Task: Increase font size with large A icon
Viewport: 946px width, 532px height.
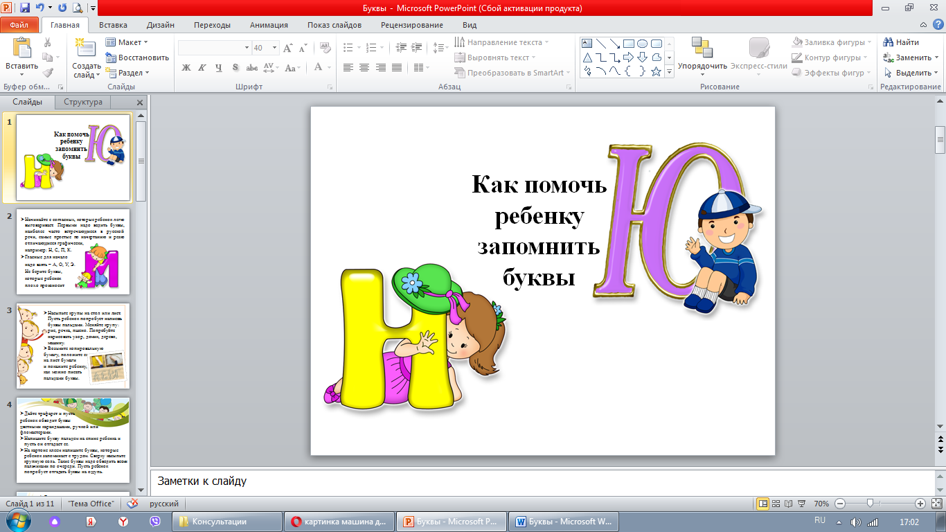Action: pos(289,48)
